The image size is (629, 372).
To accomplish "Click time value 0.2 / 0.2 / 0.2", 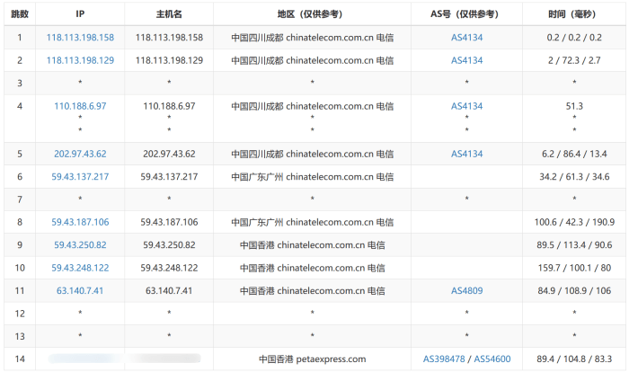I will tap(574, 38).
